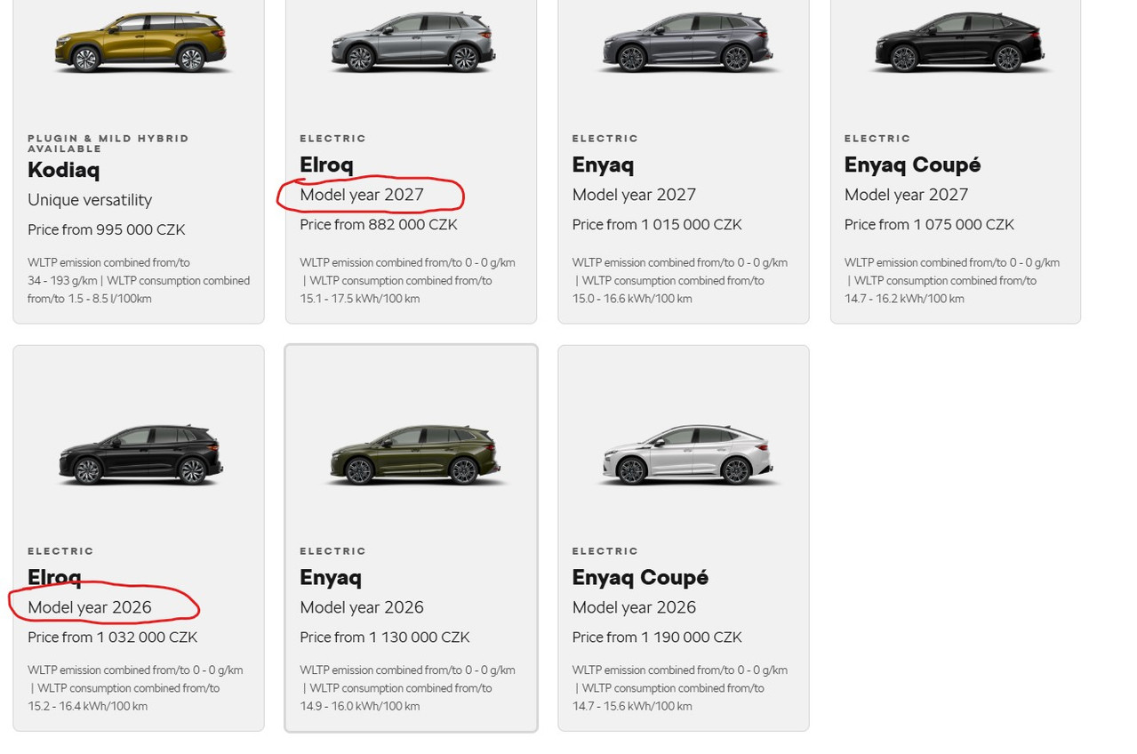Click WLTP text showing 14.9 - 16.0 kWh/100 km
This screenshot has height=754, width=1137.
coord(407,688)
